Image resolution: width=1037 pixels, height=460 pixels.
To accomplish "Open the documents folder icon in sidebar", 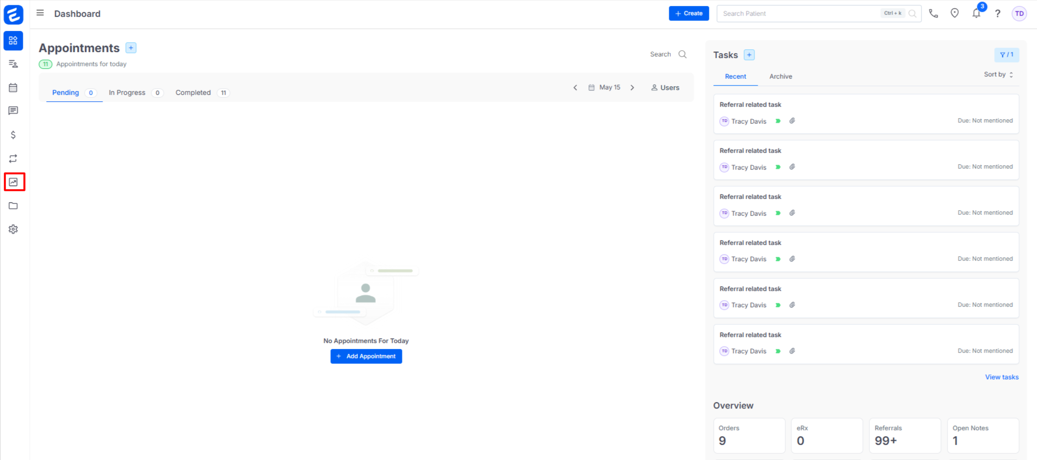I will pyautogui.click(x=14, y=206).
